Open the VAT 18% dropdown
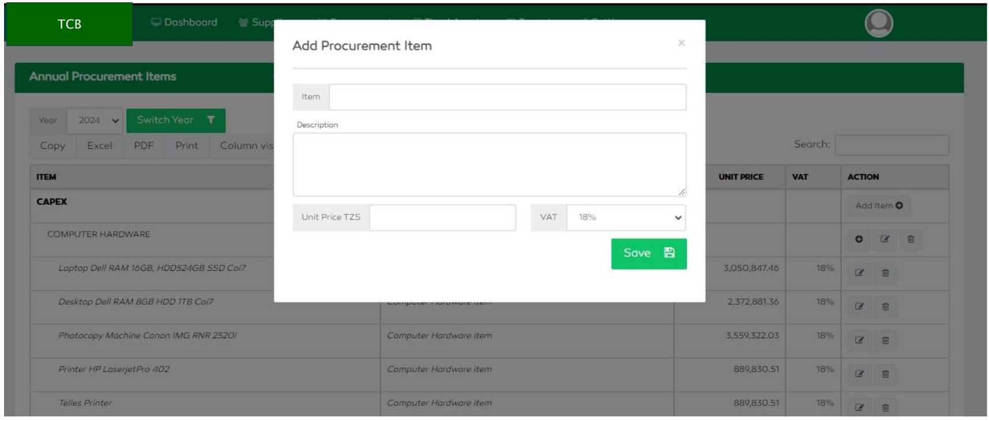Screen dimensions: 989x421 626,217
